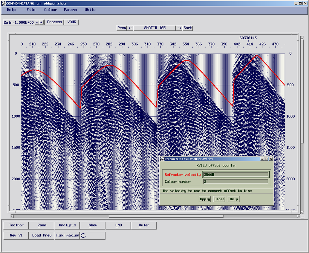Enable VAWG display mode
This screenshot has height=253, width=309.
click(71, 22)
